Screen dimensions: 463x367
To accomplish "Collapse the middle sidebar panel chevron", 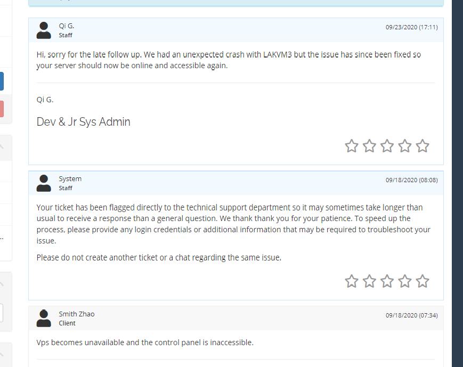I will pos(2,282).
